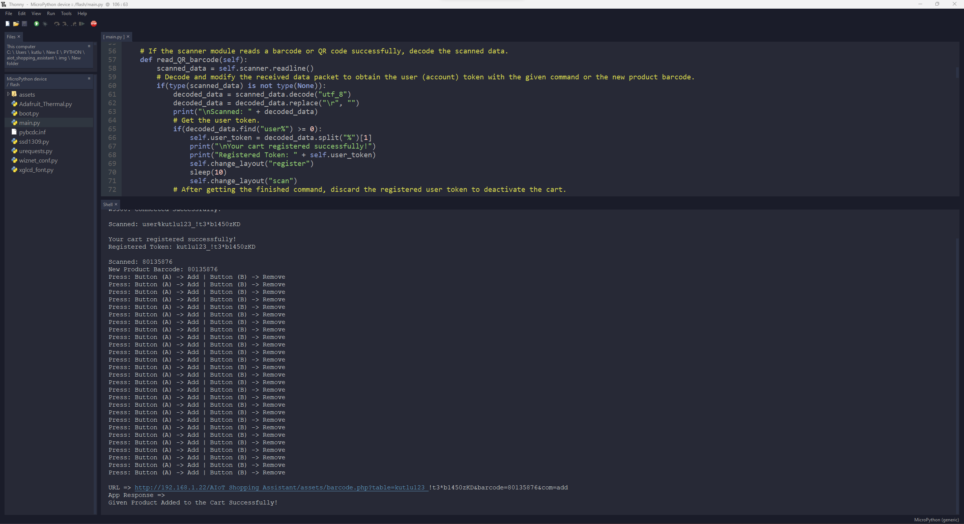Switch to the main.py editor tab
The width and height of the screenshot is (964, 524).
click(x=114, y=36)
